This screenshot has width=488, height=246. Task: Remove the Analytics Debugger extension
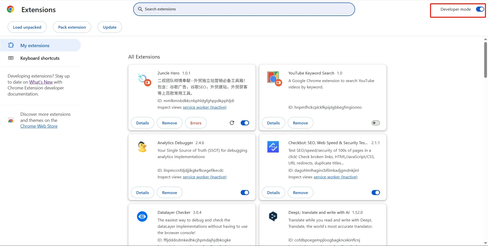pos(170,193)
